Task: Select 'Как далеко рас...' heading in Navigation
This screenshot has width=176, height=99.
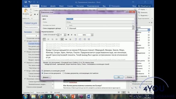Action: pyautogui.click(x=34, y=46)
